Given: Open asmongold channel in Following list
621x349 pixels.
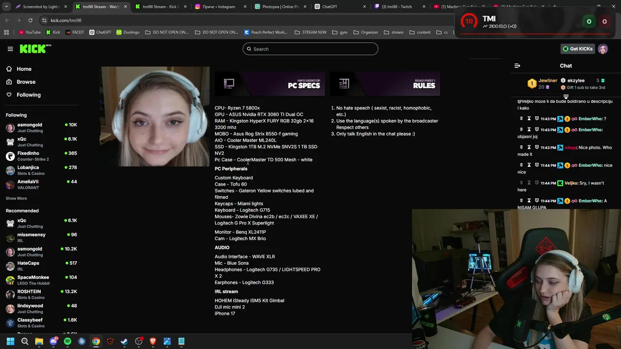Looking at the screenshot, I should pos(41,127).
